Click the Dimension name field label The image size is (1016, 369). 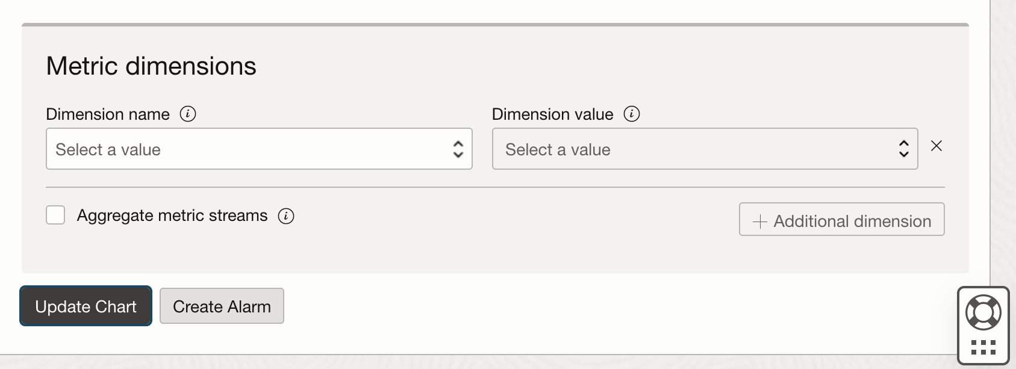point(108,114)
